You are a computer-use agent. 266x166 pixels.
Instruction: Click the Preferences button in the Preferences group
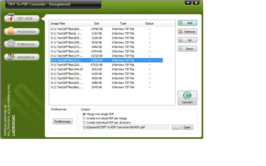tap(63, 121)
